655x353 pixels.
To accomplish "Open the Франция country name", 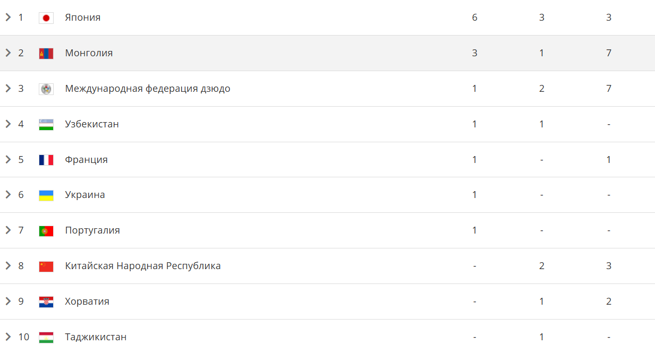I will coord(87,160).
